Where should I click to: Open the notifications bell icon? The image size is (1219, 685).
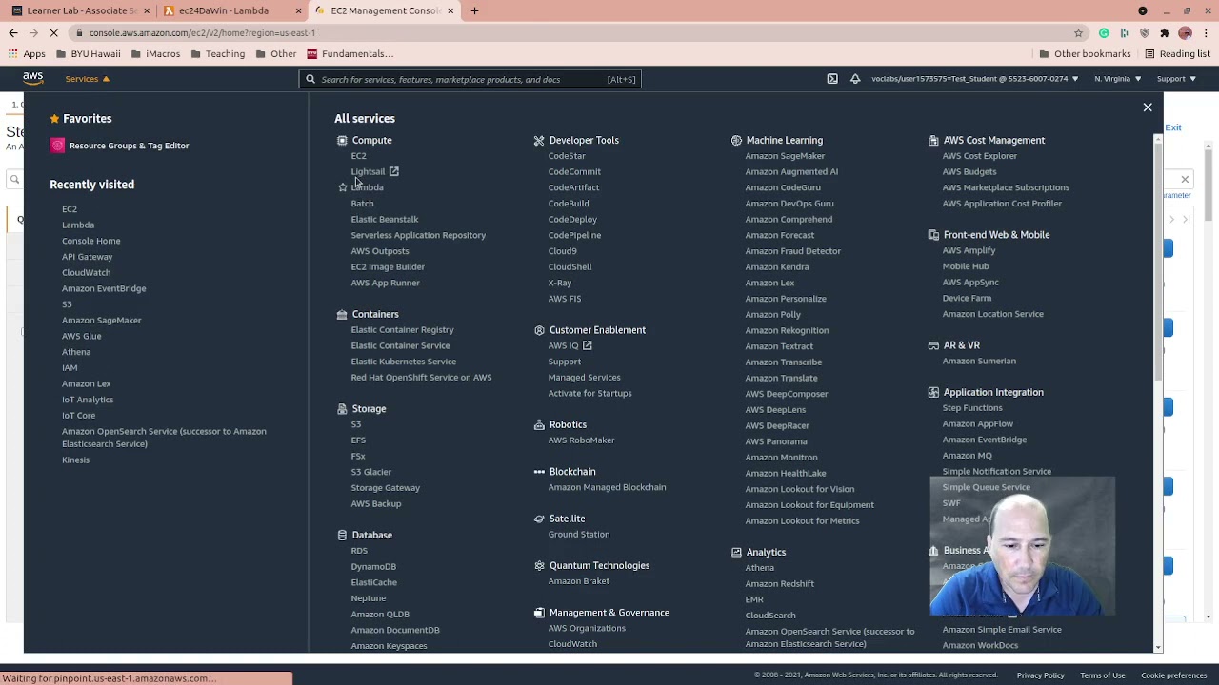tap(855, 79)
